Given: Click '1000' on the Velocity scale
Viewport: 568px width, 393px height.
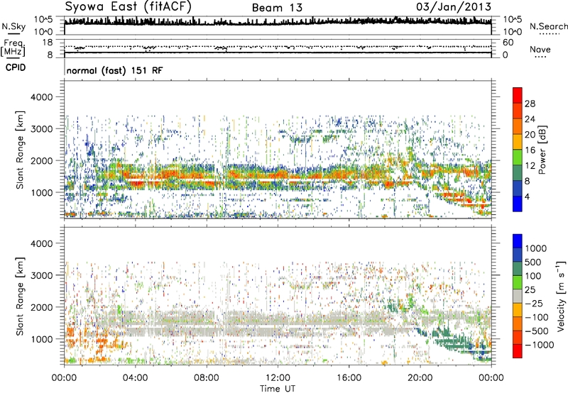Looking at the screenshot, I should click(x=536, y=248).
